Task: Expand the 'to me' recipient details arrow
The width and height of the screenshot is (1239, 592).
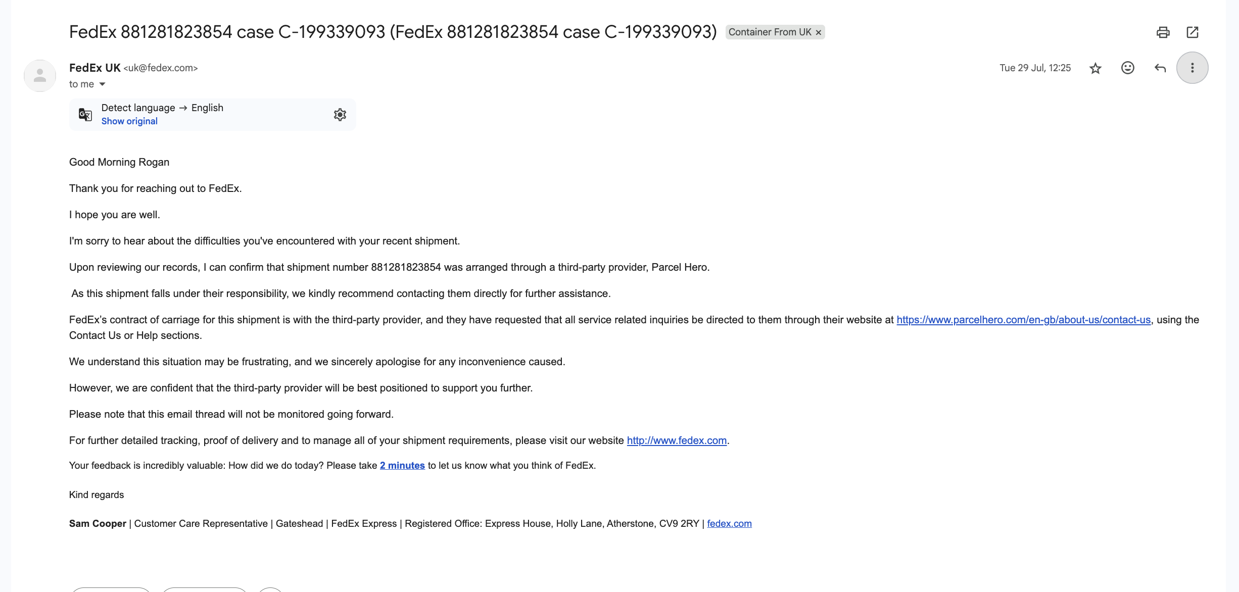Action: [x=103, y=84]
